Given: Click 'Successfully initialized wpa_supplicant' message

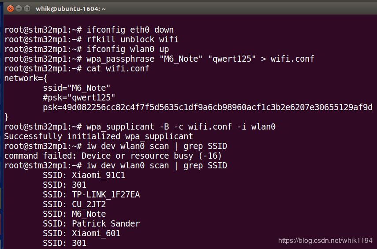Looking at the screenshot, I should pyautogui.click(x=99, y=136).
